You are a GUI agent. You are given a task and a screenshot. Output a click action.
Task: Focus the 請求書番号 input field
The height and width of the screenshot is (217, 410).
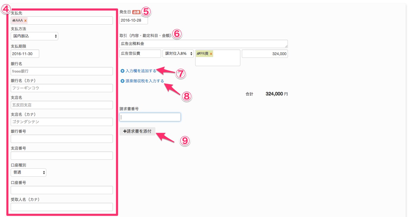[150, 117]
